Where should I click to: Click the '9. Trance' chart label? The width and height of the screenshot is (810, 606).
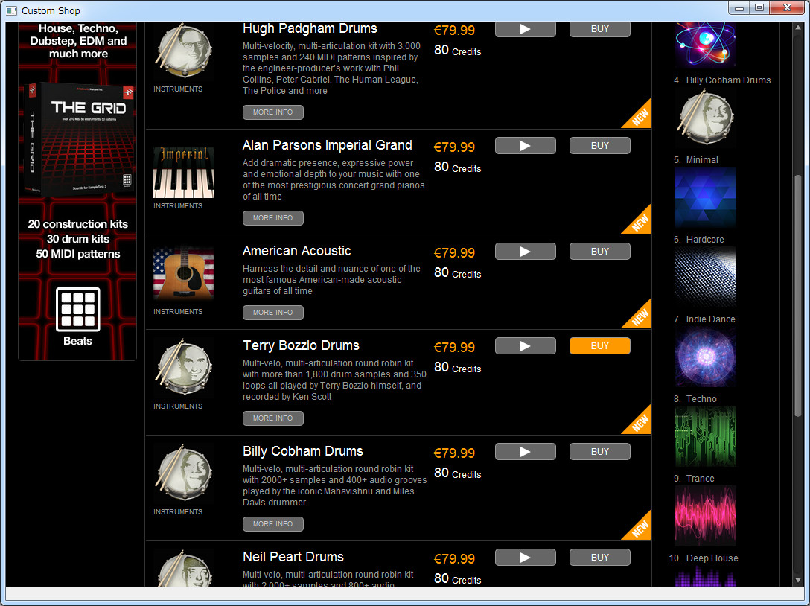tap(695, 478)
